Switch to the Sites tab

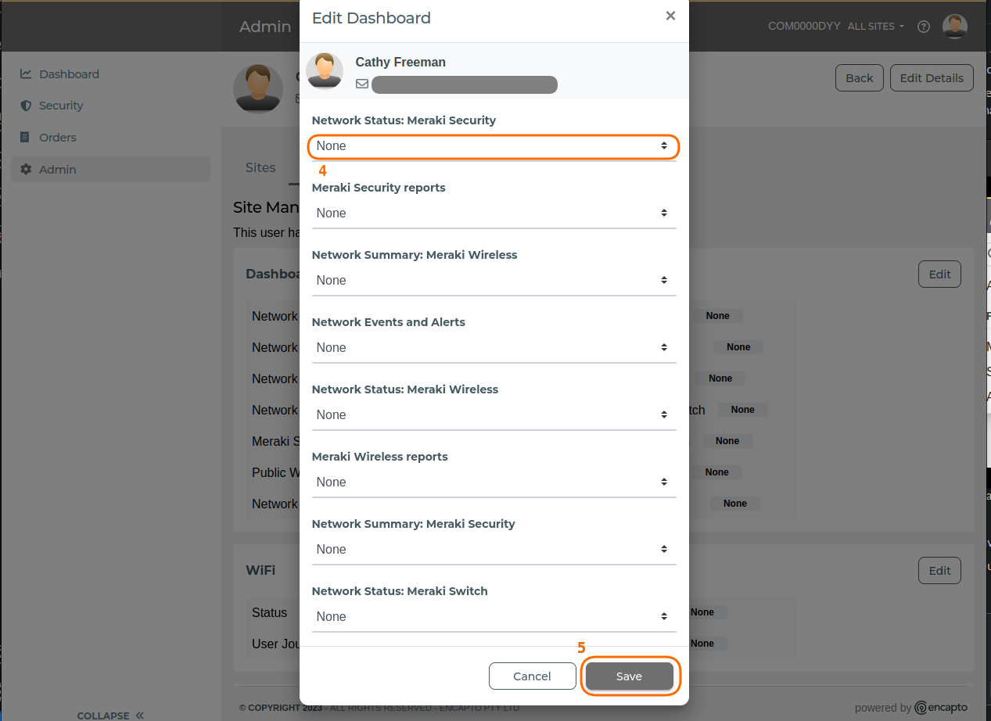click(260, 167)
